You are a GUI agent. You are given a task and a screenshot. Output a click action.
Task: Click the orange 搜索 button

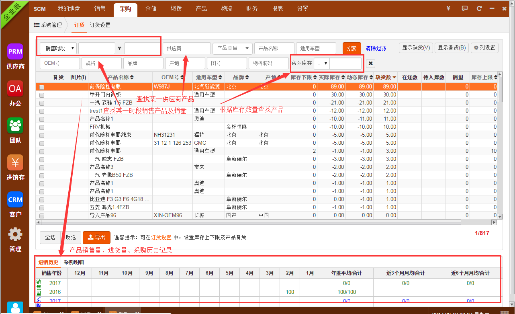(352, 48)
